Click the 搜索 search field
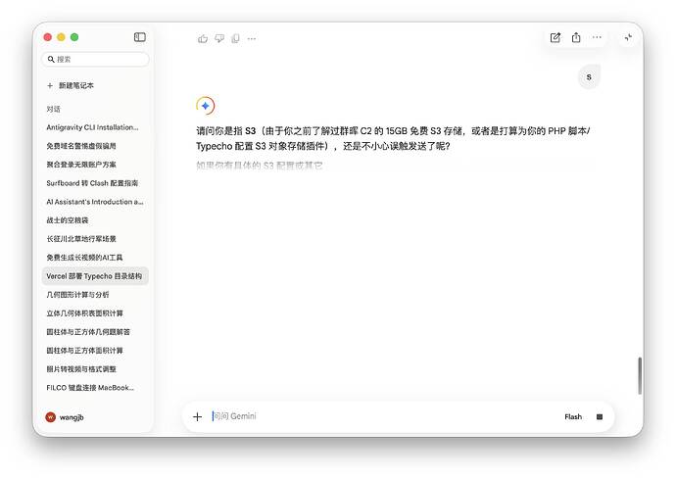 [96, 60]
